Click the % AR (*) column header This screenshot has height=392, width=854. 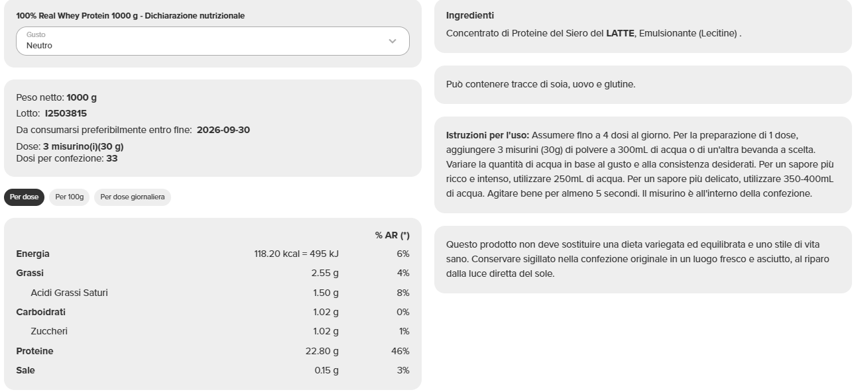392,235
